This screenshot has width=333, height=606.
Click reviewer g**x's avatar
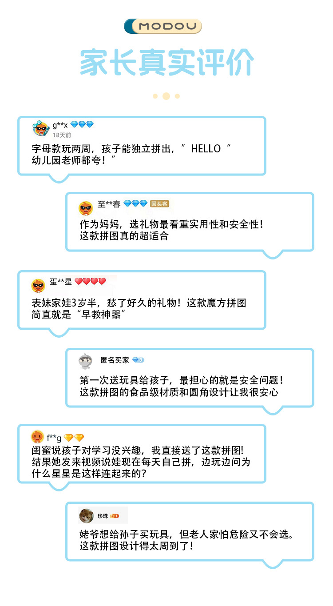pyautogui.click(x=40, y=128)
